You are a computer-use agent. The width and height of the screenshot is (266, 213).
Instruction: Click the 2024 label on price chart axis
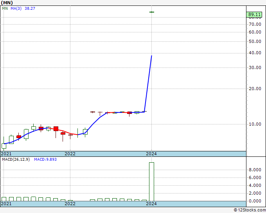151,154
